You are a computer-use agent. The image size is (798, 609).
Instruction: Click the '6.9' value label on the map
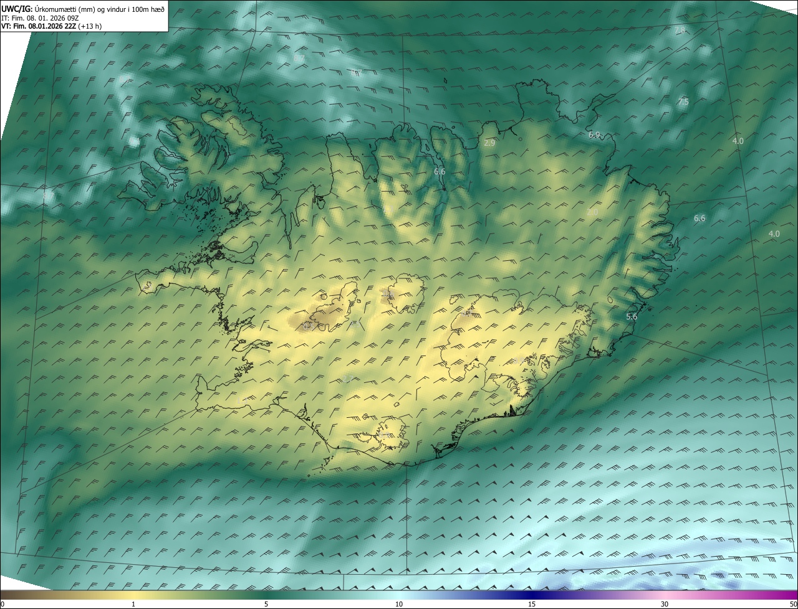594,135
